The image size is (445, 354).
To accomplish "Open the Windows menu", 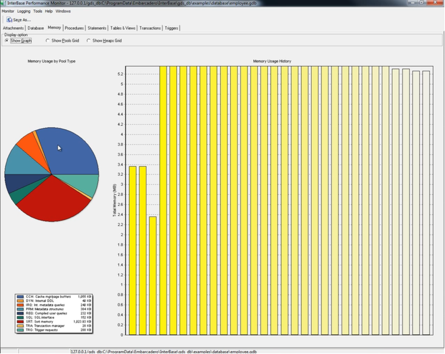I will [63, 11].
